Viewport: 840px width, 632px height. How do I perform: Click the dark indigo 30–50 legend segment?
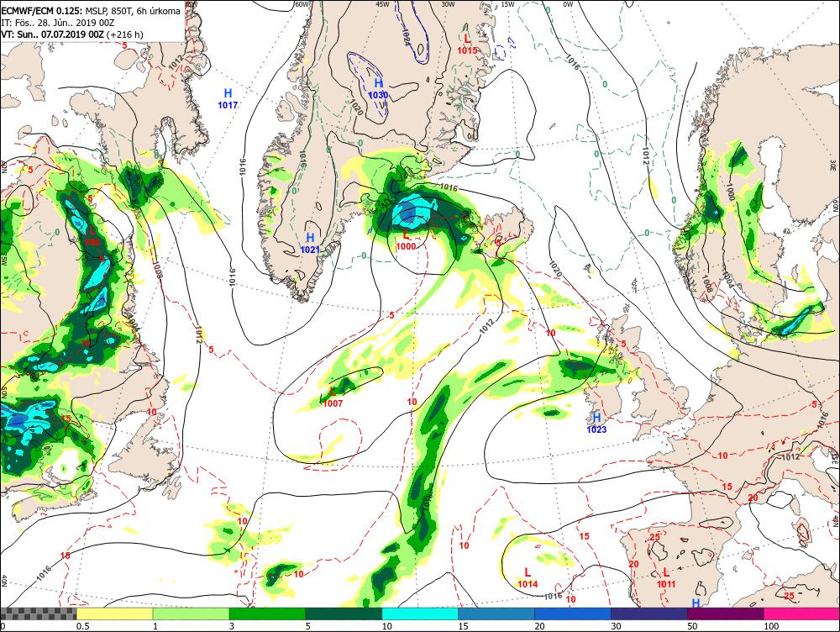coord(648,614)
